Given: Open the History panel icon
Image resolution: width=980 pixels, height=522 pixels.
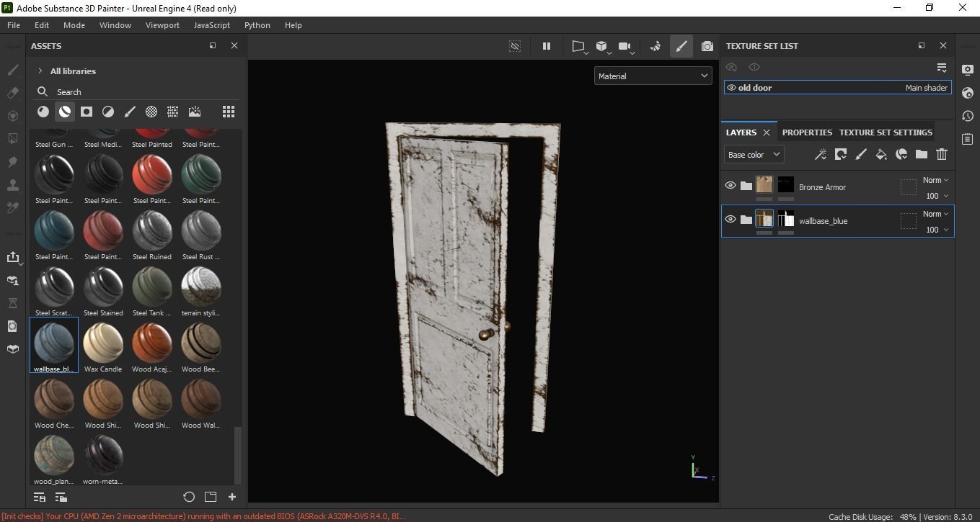Looking at the screenshot, I should pos(968,116).
